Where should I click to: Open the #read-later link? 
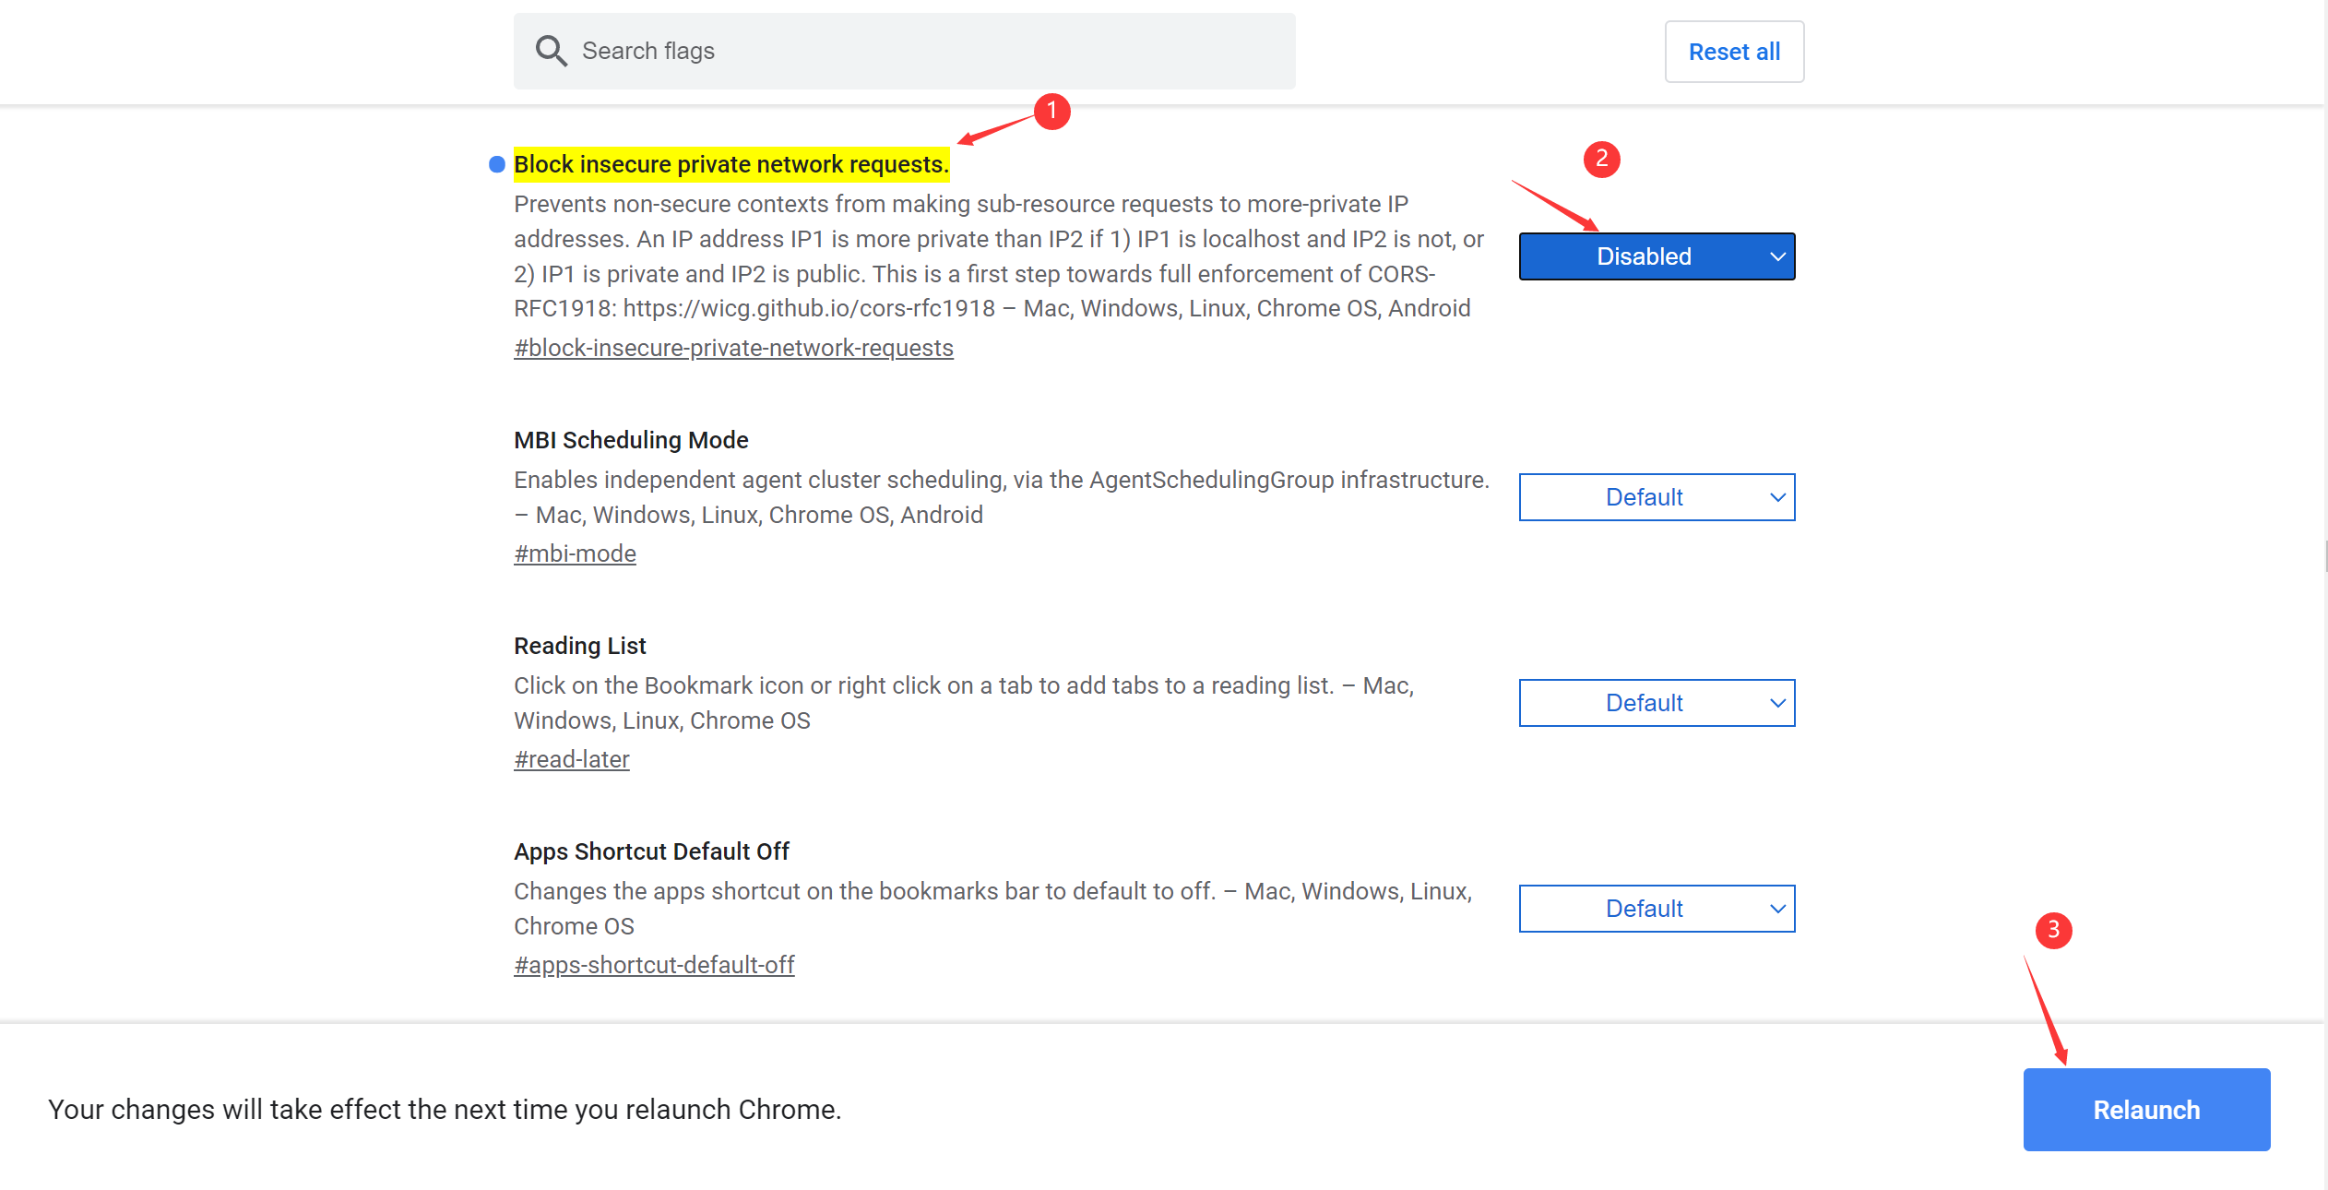click(x=571, y=758)
